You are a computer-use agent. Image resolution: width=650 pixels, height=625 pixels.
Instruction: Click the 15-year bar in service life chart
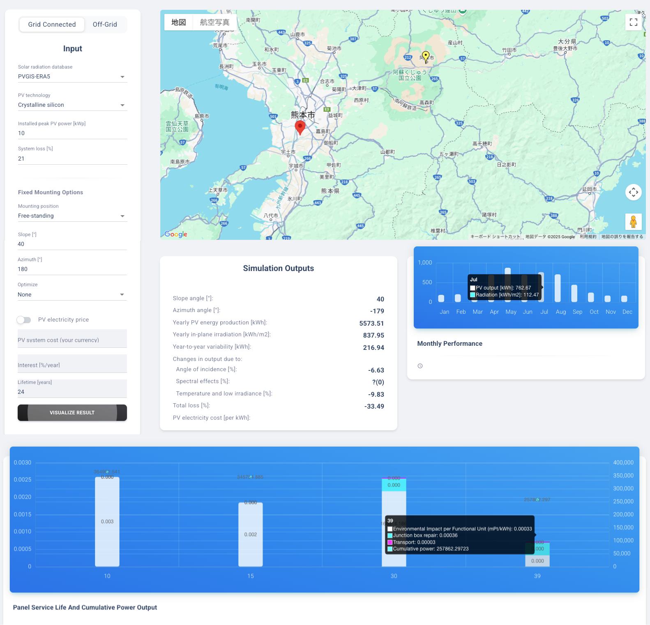[x=251, y=535]
